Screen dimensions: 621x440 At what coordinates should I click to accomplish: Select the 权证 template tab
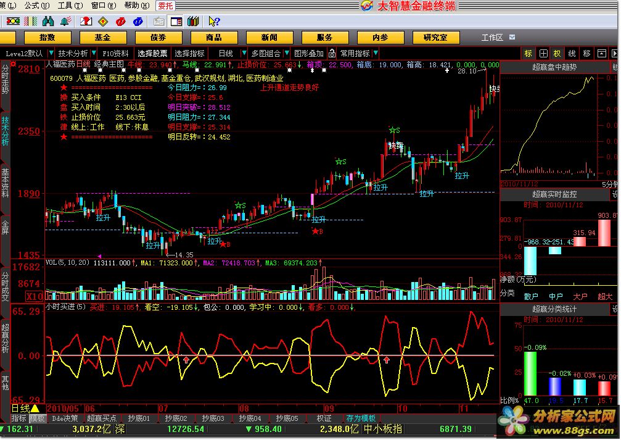tap(324, 418)
